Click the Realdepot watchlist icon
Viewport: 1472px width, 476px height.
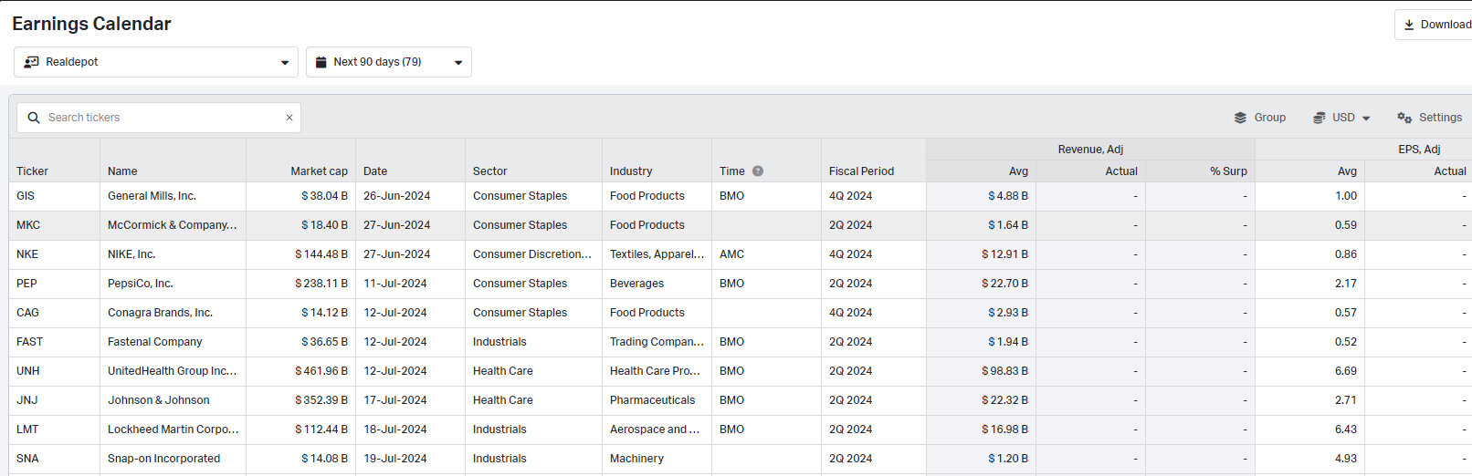click(31, 62)
